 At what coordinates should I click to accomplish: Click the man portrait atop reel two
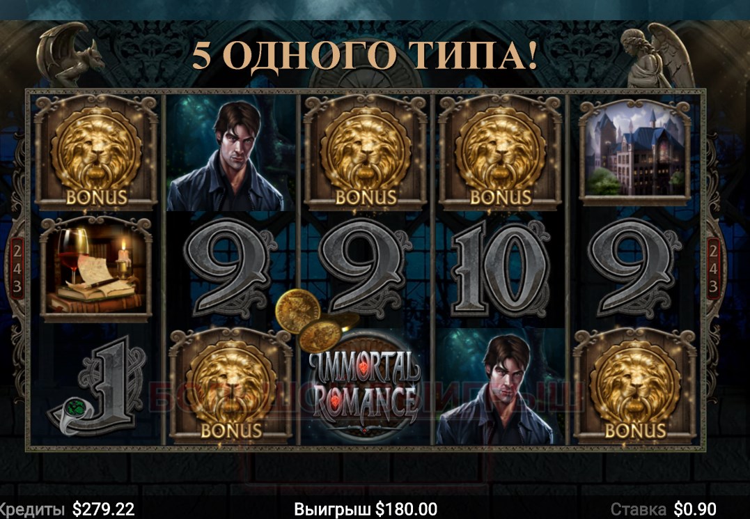231,153
